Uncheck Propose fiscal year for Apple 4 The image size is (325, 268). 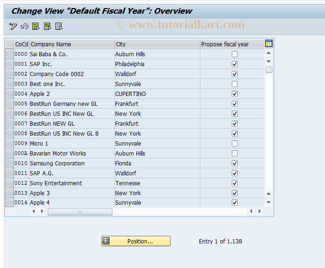[x=235, y=203]
